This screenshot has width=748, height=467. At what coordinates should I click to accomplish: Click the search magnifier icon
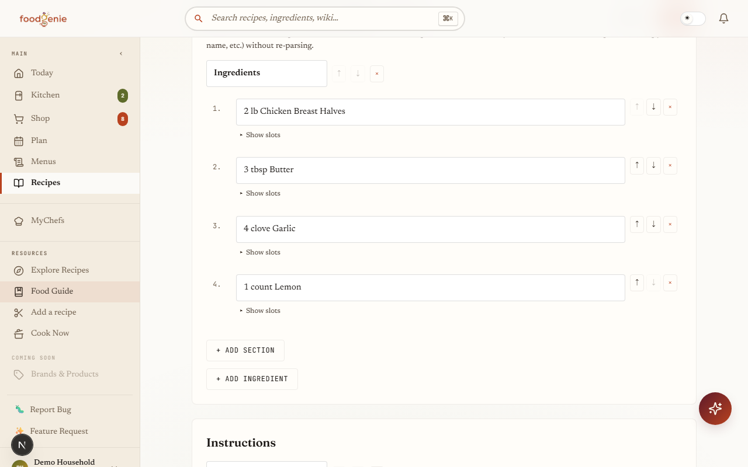click(199, 19)
